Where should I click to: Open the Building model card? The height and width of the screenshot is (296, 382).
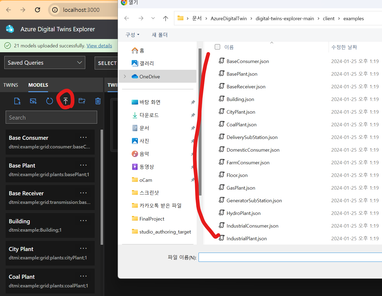pyautogui.click(x=50, y=225)
